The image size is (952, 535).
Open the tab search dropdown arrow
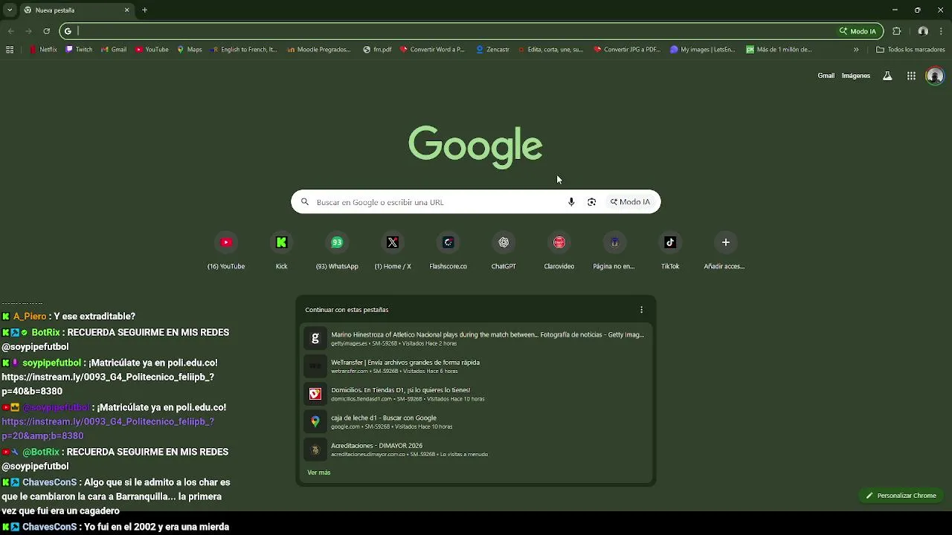click(x=10, y=10)
